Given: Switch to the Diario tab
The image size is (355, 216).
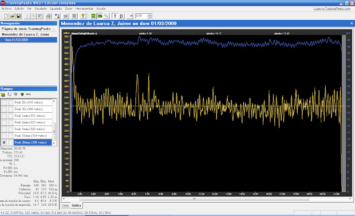Looking at the screenshot, I should click(65, 206).
